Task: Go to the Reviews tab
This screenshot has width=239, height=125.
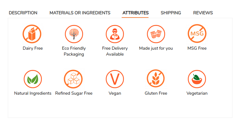Action: [x=203, y=13]
